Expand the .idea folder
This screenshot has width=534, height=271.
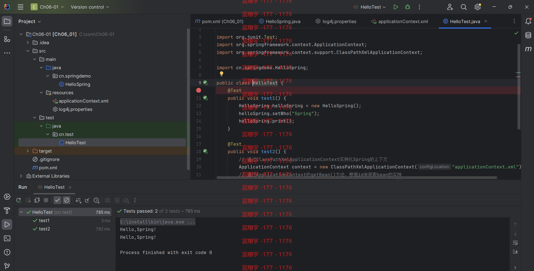[28, 43]
